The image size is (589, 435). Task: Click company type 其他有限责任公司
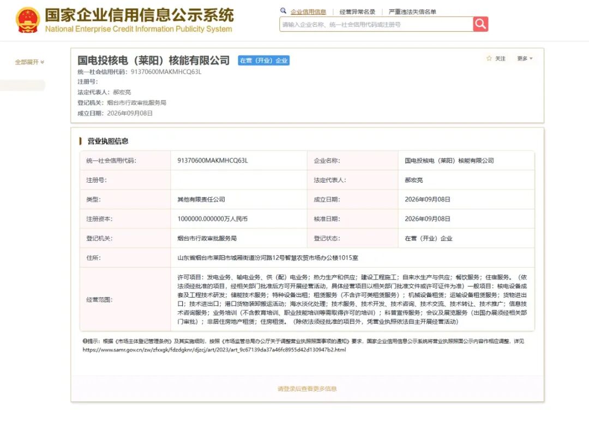tap(201, 200)
